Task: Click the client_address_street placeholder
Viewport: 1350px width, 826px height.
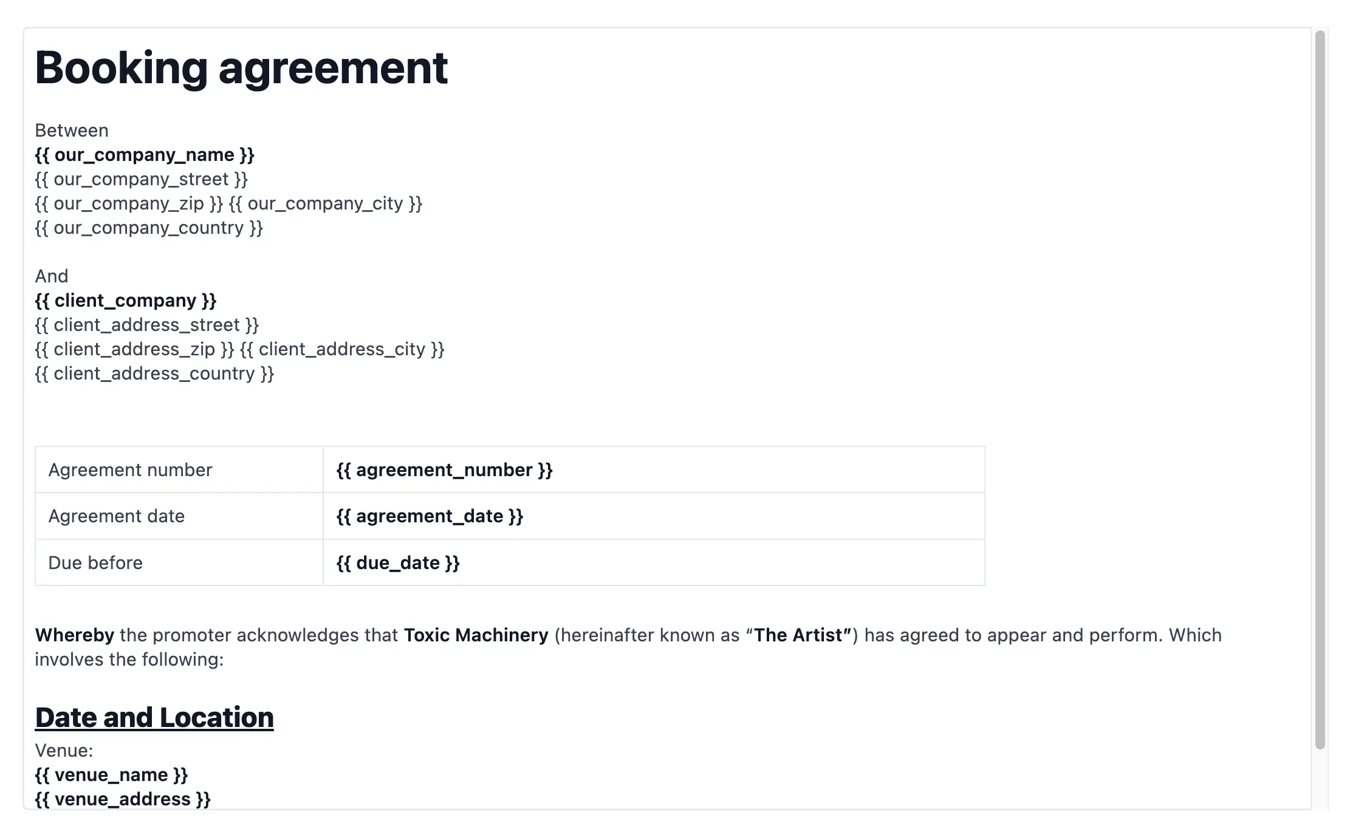Action: click(x=147, y=325)
